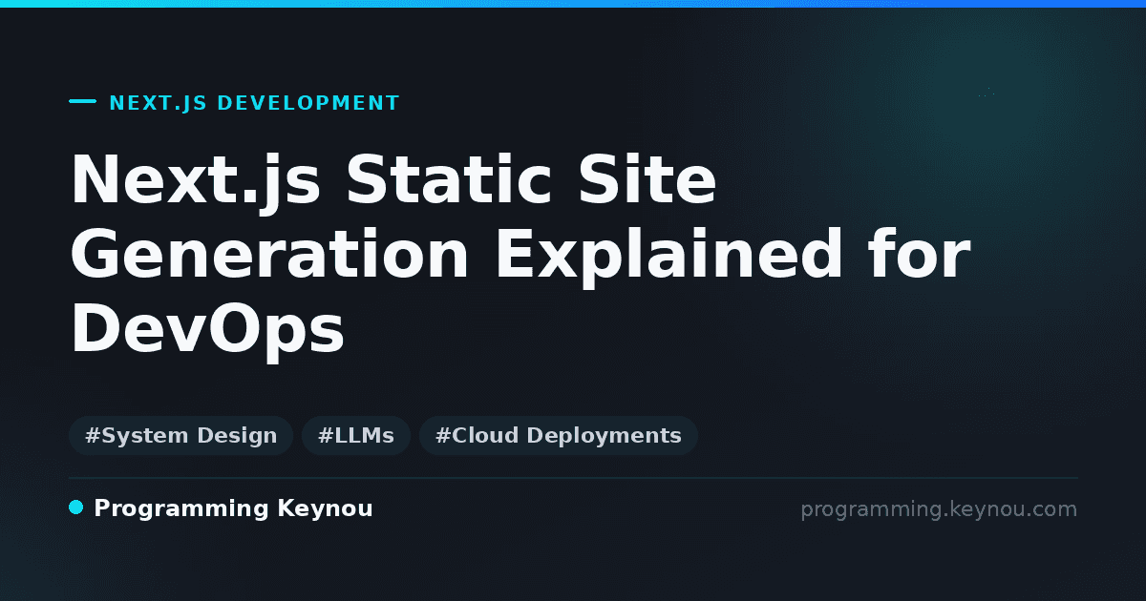Click the Programming Keynou brand name
The height and width of the screenshot is (601, 1146).
(x=233, y=509)
